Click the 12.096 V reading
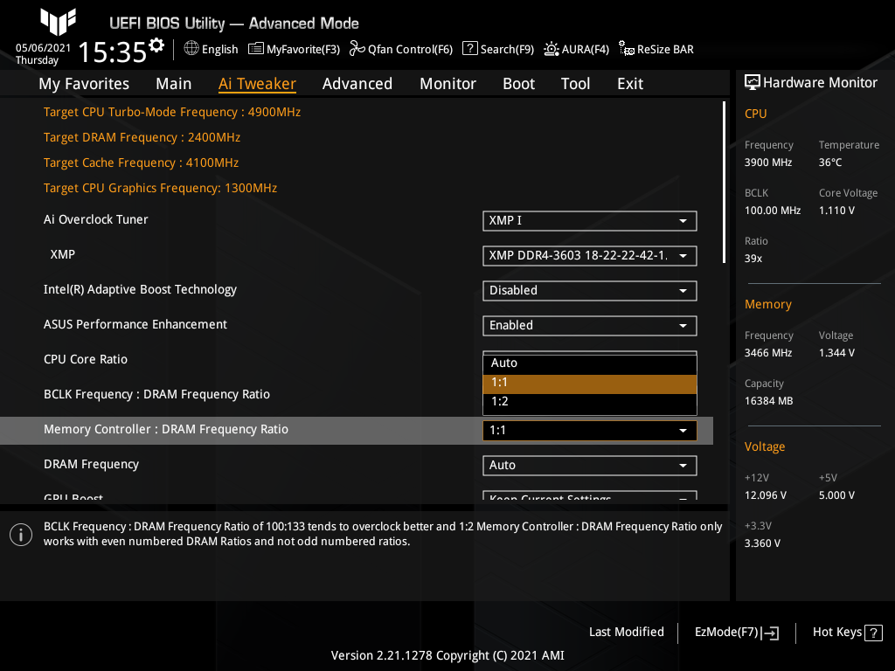The image size is (895, 671). click(765, 495)
